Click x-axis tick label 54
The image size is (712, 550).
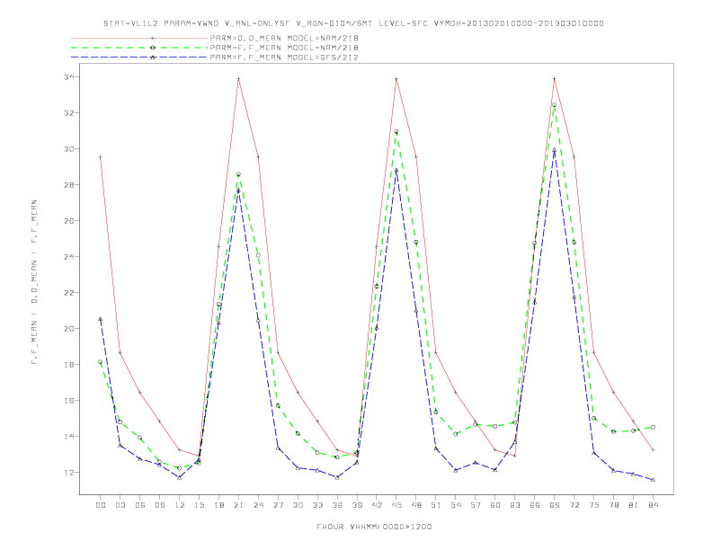(x=456, y=505)
